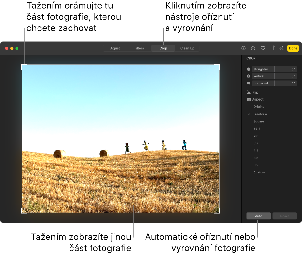Viewport: 303px width, 255px height.
Task: Select the Freeform aspect option
Action: point(260,114)
